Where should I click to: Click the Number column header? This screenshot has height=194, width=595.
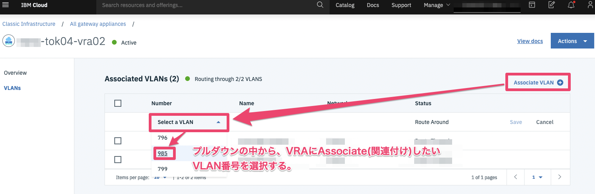click(162, 103)
